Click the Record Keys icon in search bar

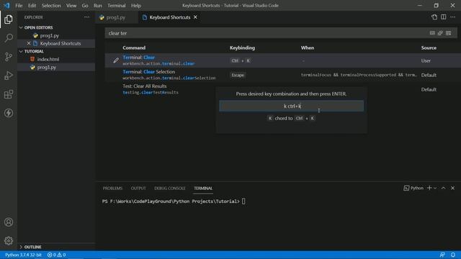tap(432, 33)
